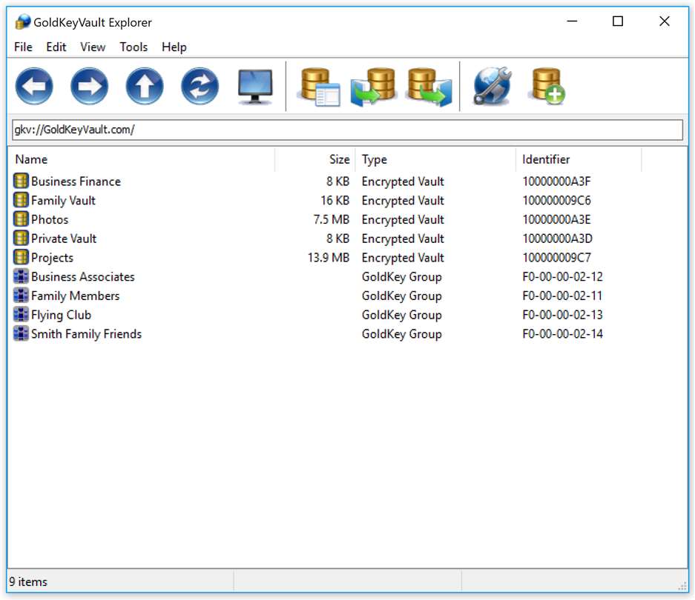Screen dimensions: 695x600
Task: Open the globe and wrench settings icon
Action: click(x=492, y=86)
